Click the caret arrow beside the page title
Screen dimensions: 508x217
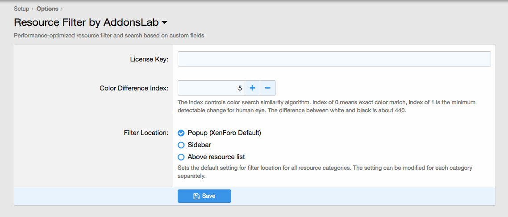164,23
